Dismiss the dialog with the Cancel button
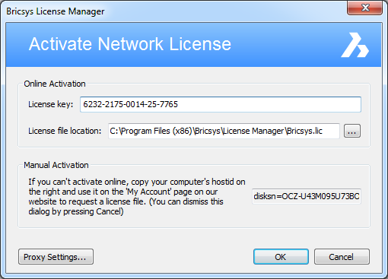 (x=342, y=257)
